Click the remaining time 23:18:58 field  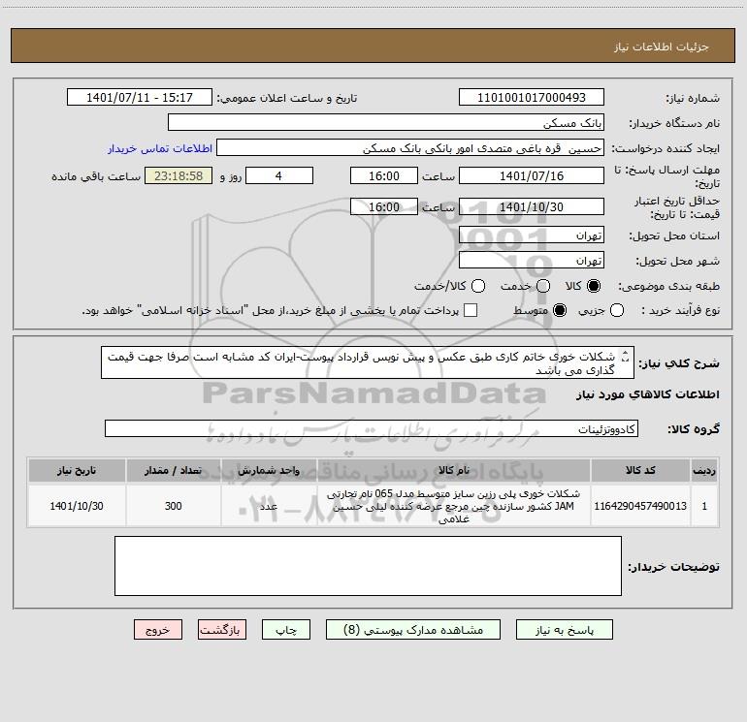pos(179,176)
